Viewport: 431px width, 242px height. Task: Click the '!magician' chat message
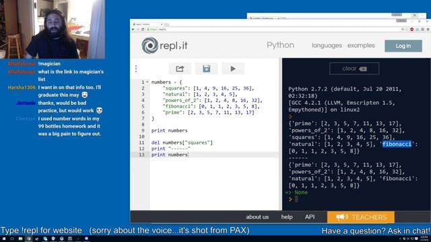click(x=49, y=64)
